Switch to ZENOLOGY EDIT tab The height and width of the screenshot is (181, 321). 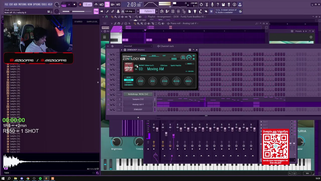pos(164,56)
